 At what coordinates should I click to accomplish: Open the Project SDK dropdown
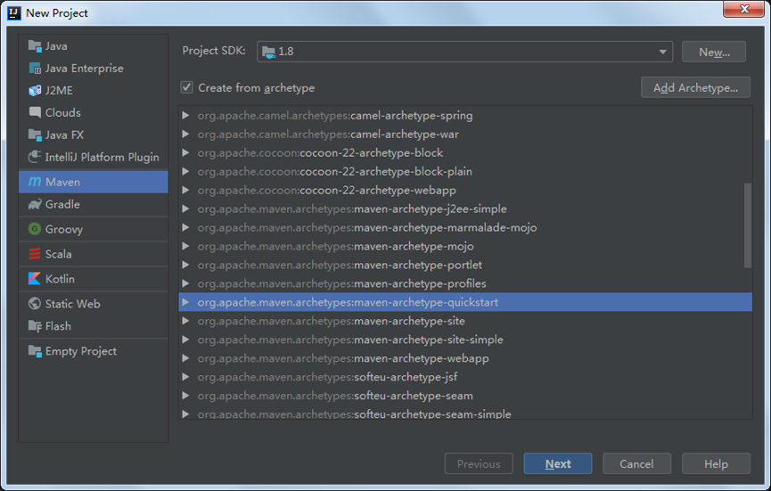click(663, 52)
